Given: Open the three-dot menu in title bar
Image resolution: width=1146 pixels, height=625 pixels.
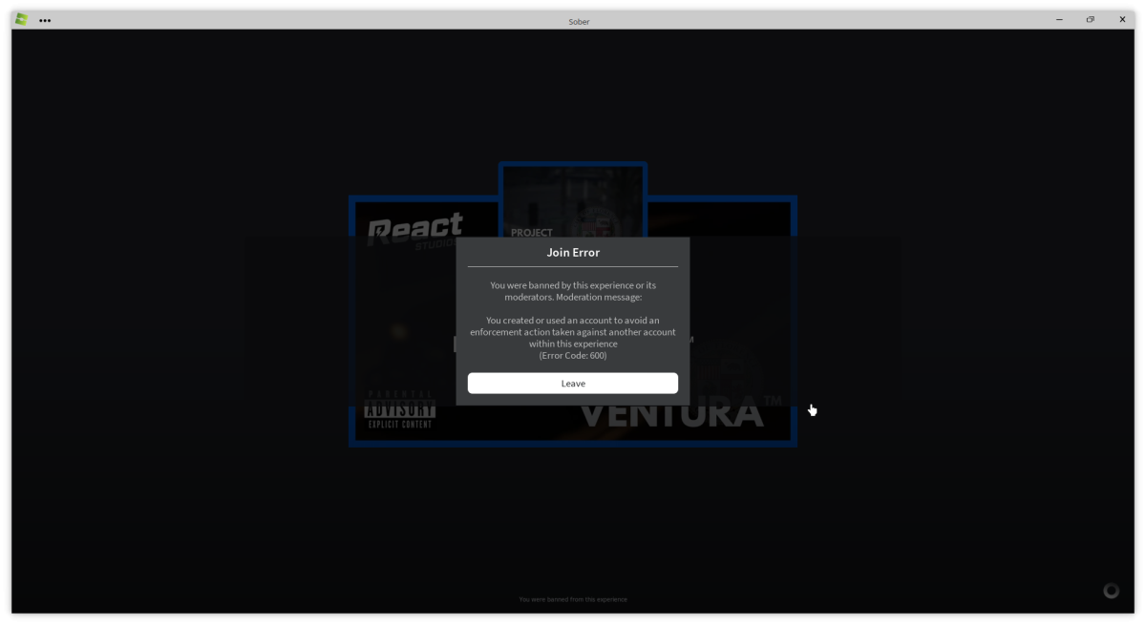Looking at the screenshot, I should (x=45, y=20).
